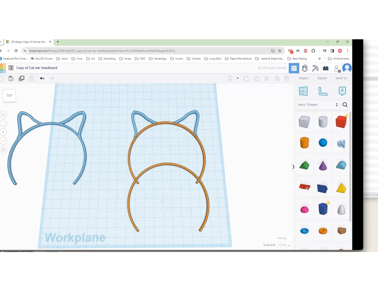Viewport: 378px width, 291px height.
Task: Toggle hidden objects with the lightbulb
Action: [231, 78]
